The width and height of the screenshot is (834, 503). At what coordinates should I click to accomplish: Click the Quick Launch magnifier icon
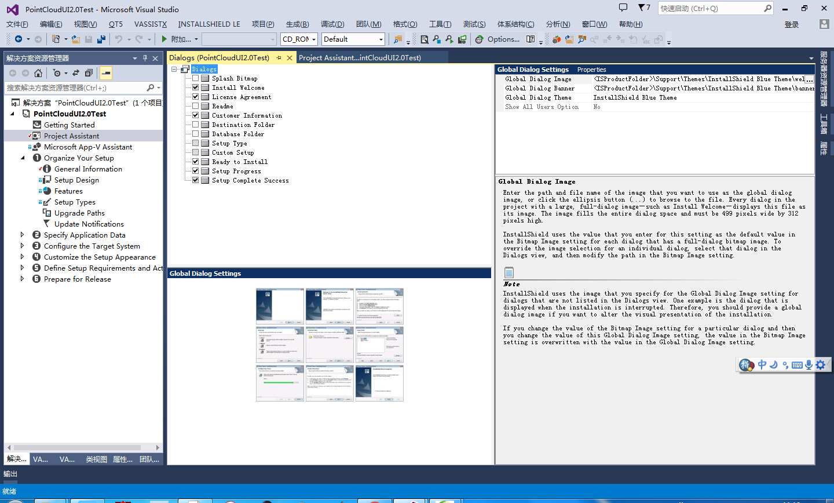[x=768, y=8]
